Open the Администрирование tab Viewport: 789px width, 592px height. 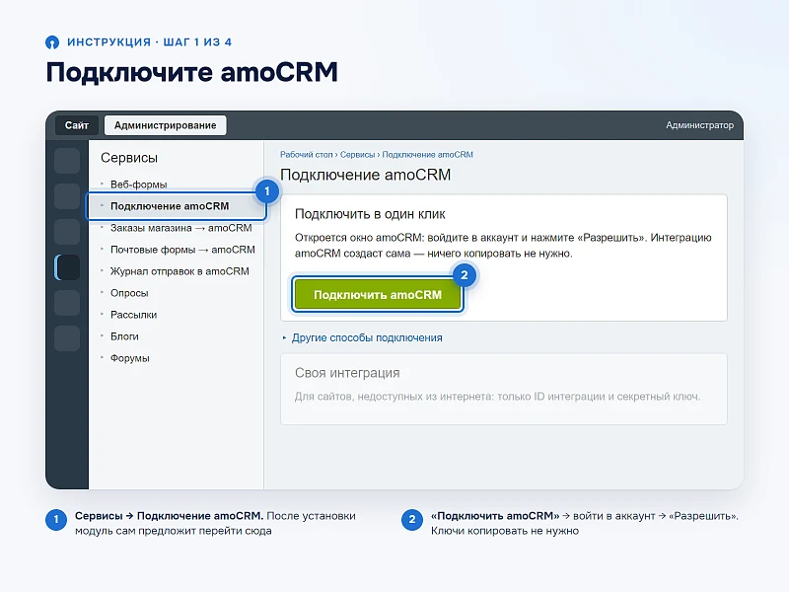(x=165, y=125)
